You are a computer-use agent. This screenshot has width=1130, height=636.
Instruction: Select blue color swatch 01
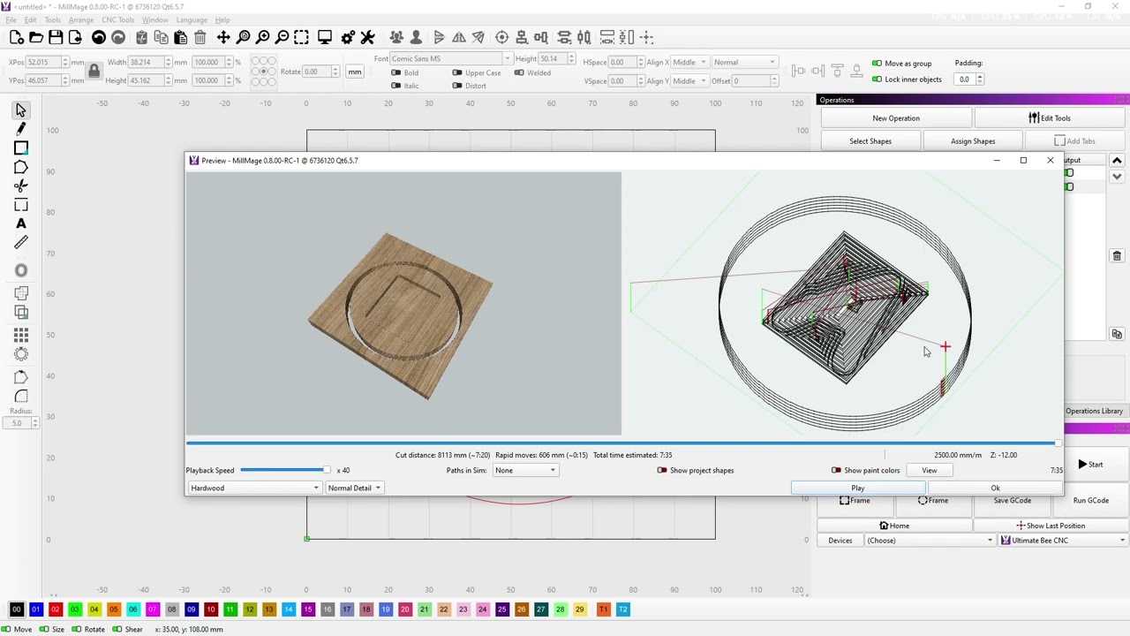(x=36, y=609)
